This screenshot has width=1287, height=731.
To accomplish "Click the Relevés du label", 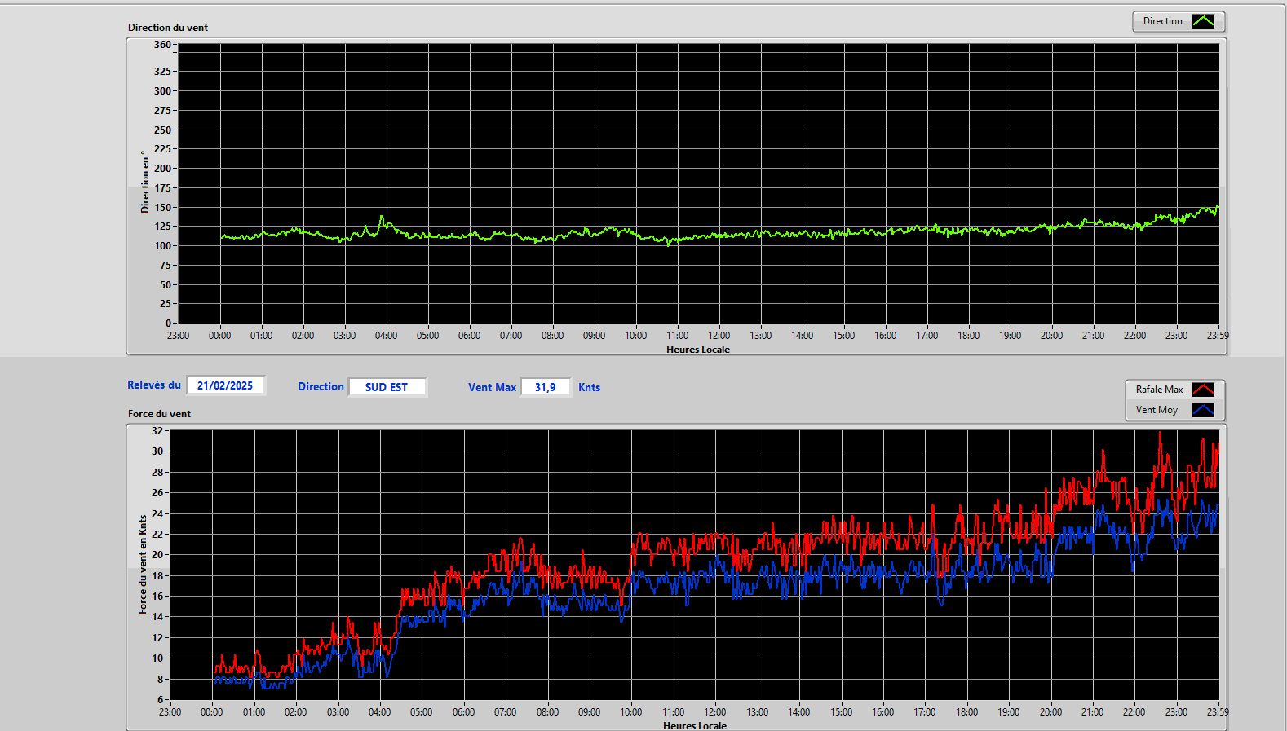I will coord(154,385).
